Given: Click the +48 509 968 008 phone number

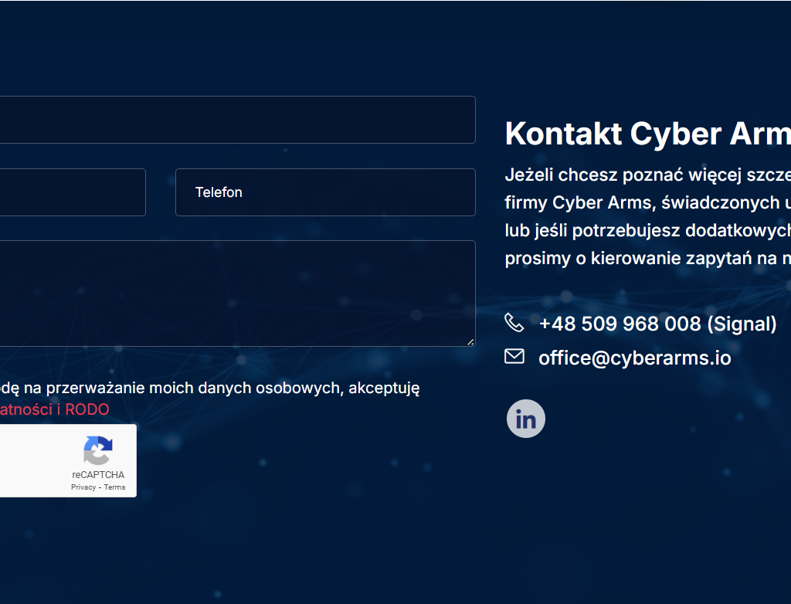Looking at the screenshot, I should [620, 324].
